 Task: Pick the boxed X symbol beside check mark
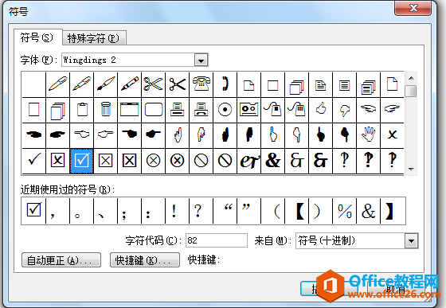pos(57,161)
